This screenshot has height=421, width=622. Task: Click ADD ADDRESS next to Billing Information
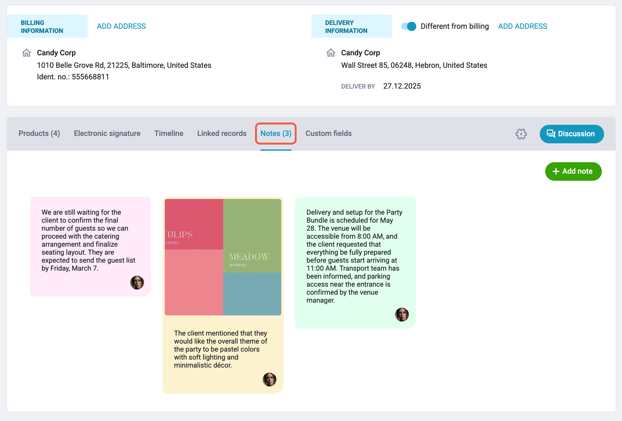121,26
